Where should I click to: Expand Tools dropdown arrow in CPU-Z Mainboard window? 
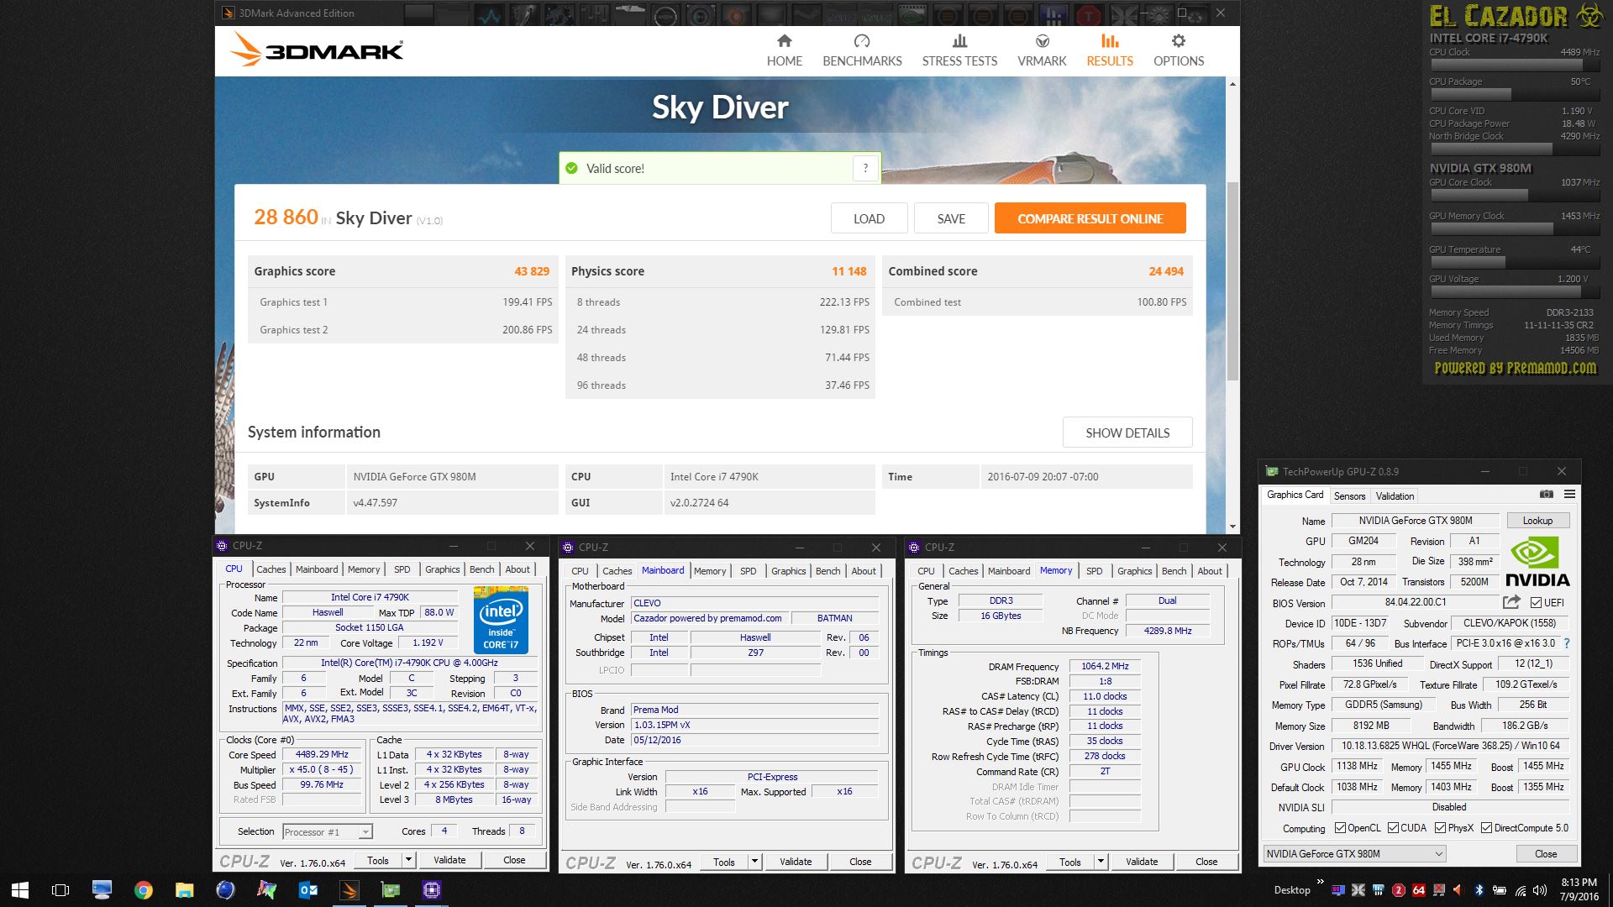tap(754, 862)
